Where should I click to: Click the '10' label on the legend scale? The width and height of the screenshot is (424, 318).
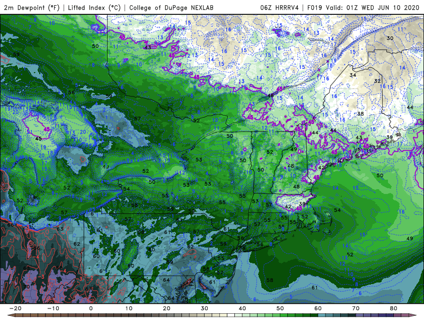click(129, 308)
